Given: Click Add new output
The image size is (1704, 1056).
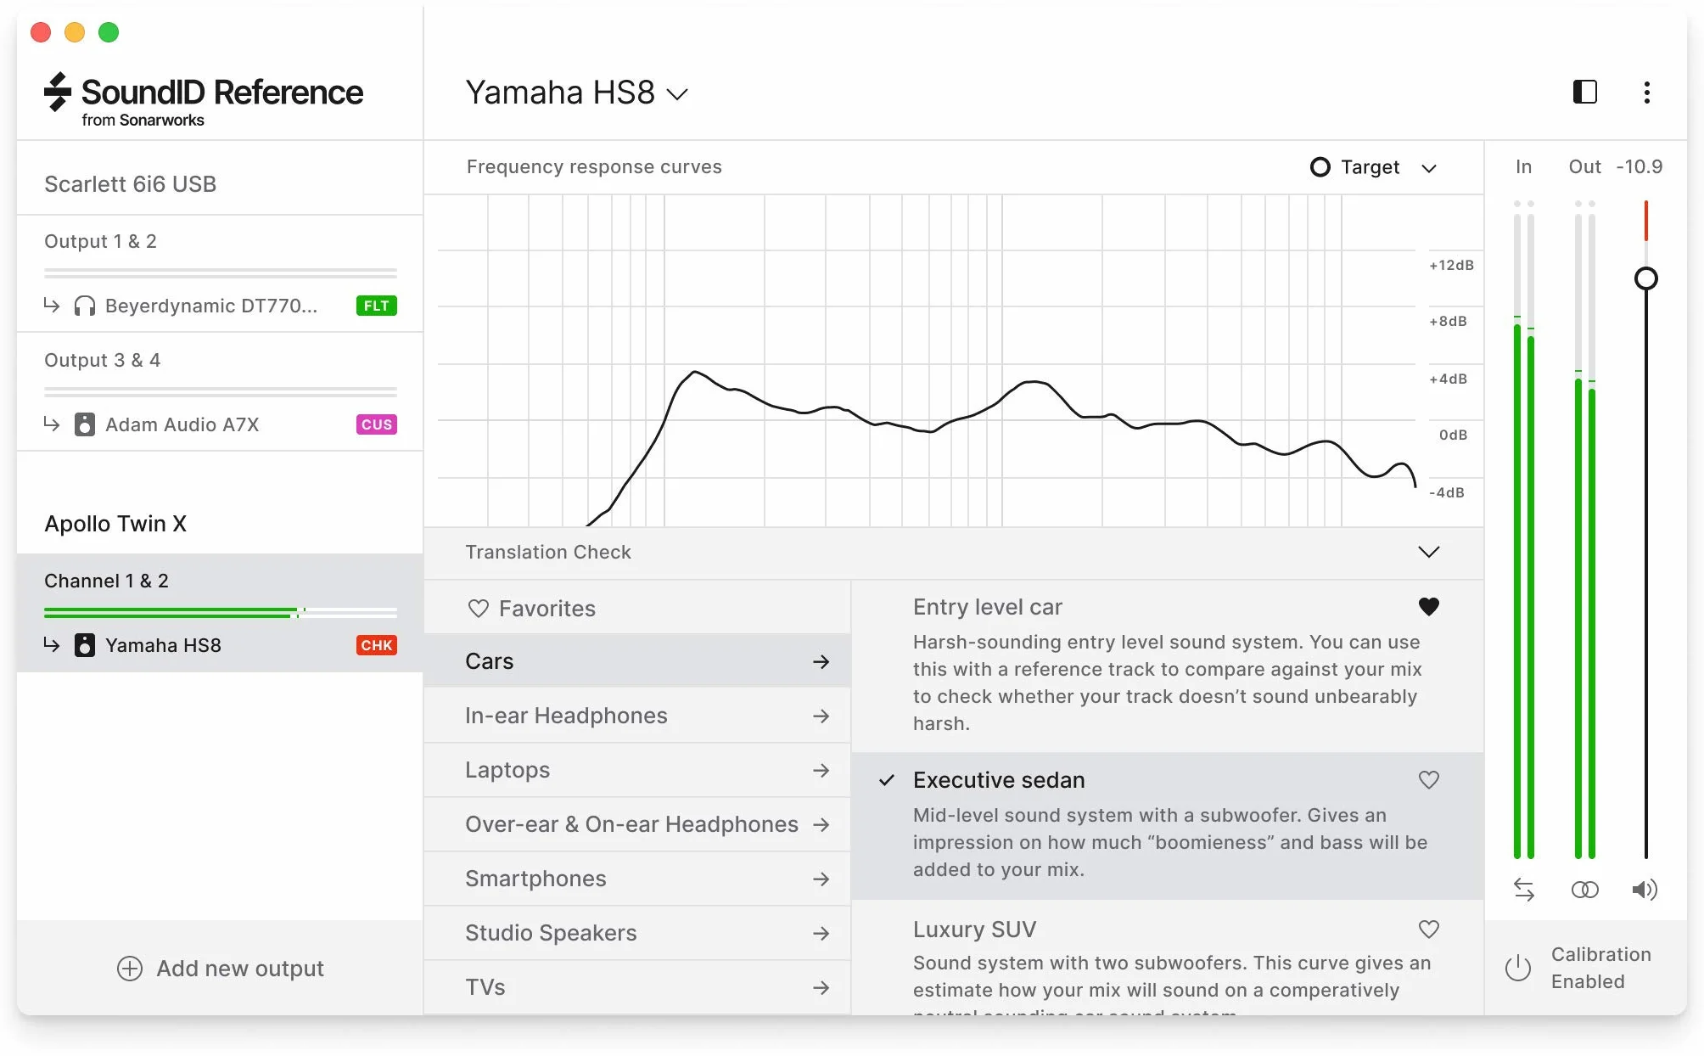Looking at the screenshot, I should [220, 968].
